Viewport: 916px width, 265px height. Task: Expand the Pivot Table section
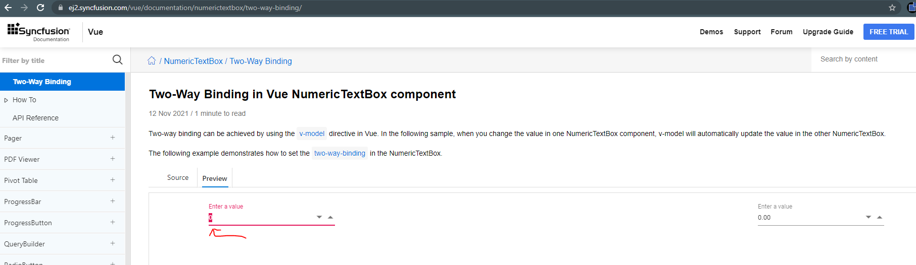pos(113,180)
